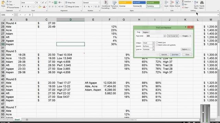Click the row 40 header

click(x=3, y=79)
